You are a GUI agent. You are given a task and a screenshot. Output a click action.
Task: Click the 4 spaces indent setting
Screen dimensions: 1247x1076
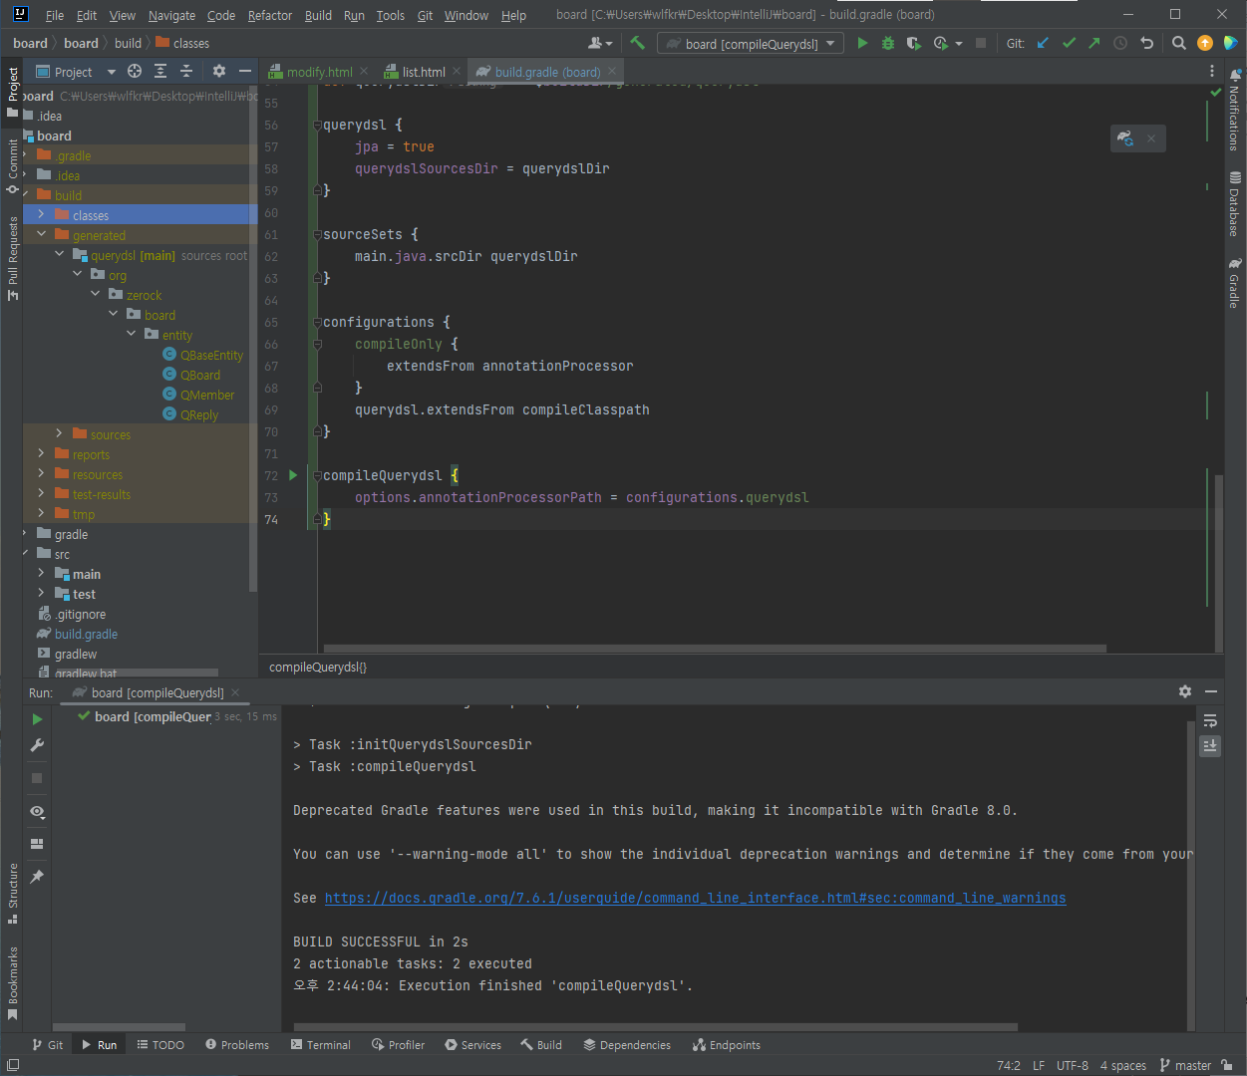tap(1123, 1065)
